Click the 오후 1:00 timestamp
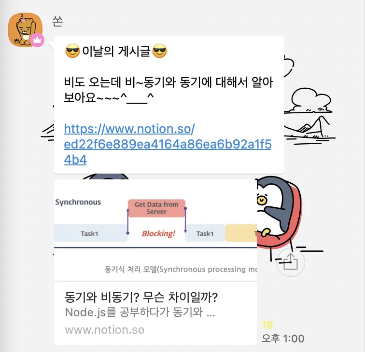Image resolution: width=365 pixels, height=352 pixels. [283, 338]
